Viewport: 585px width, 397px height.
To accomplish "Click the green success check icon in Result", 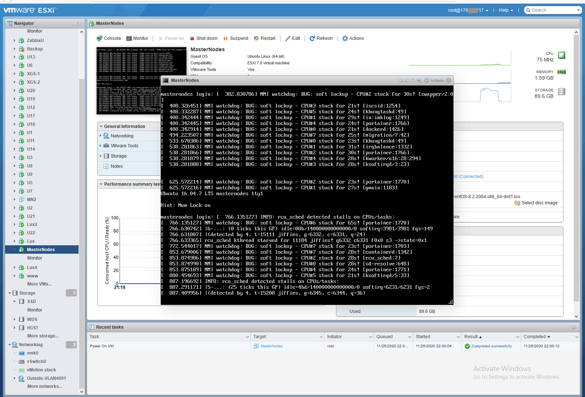I will (467, 346).
